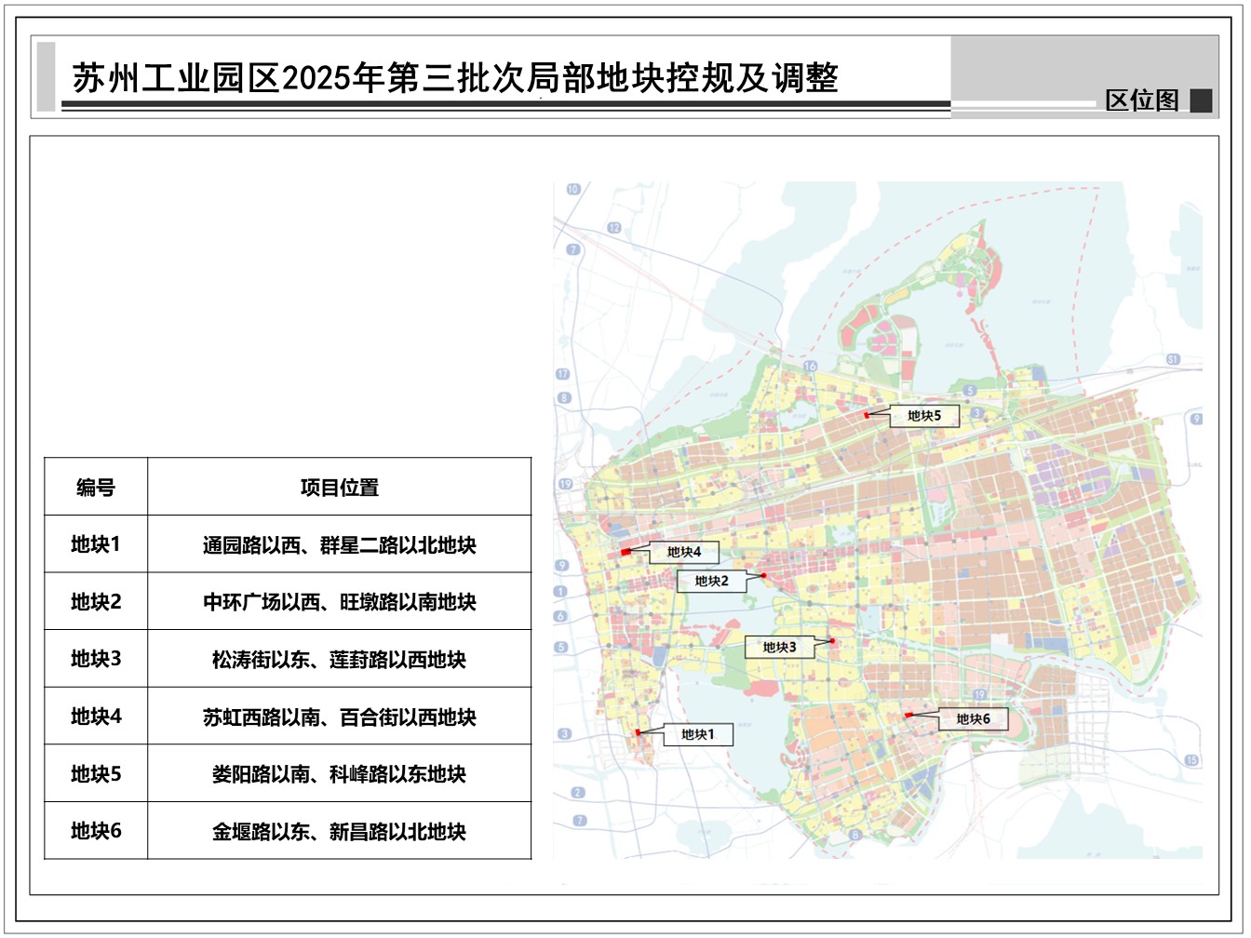Select the route 17 circle marker
1251x938 pixels.
562,374
